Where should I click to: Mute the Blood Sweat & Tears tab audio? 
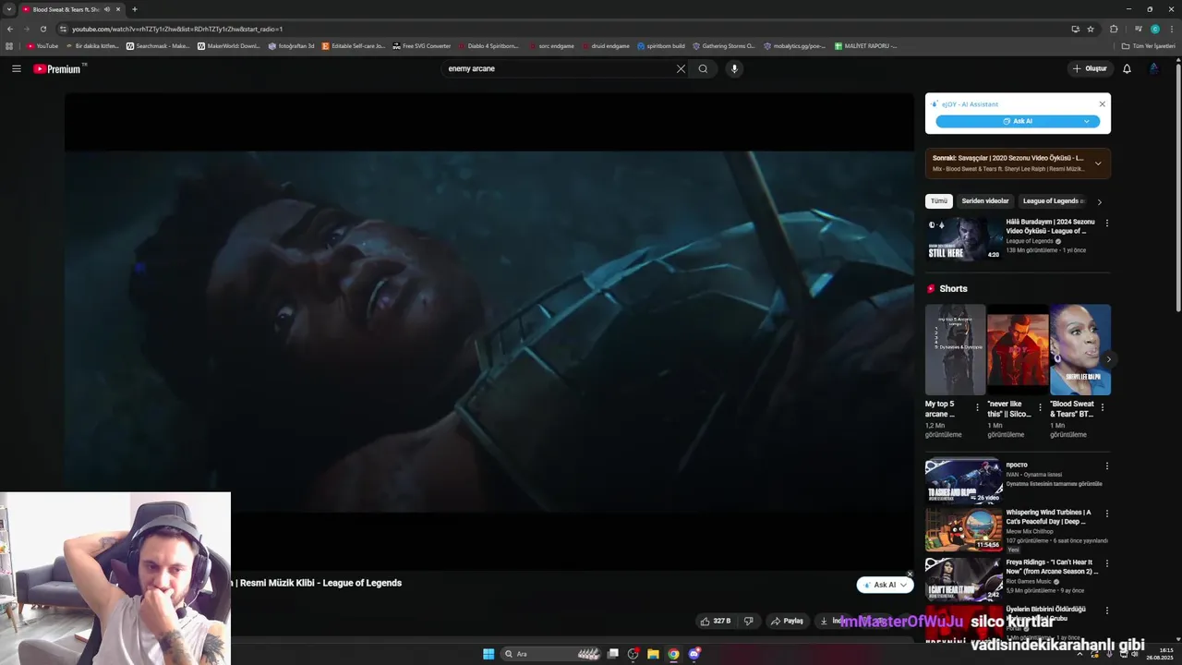coord(107,9)
